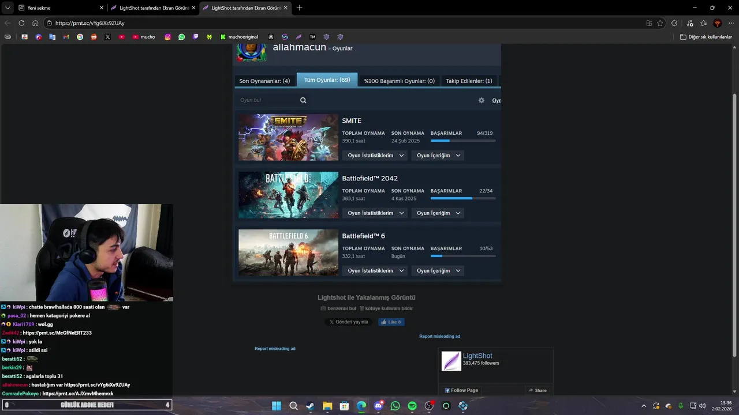Click the SMITE game cover thumbnail
Screen dimensions: 739x415
(288, 137)
